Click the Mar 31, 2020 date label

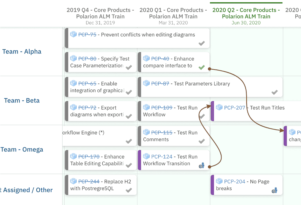pyautogui.click(x=173, y=23)
